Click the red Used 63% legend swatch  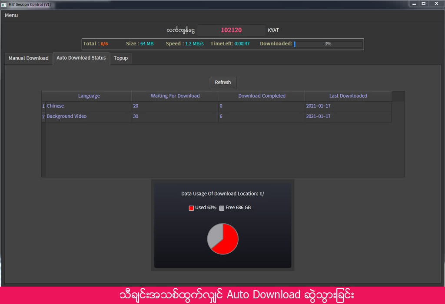pyautogui.click(x=191, y=208)
